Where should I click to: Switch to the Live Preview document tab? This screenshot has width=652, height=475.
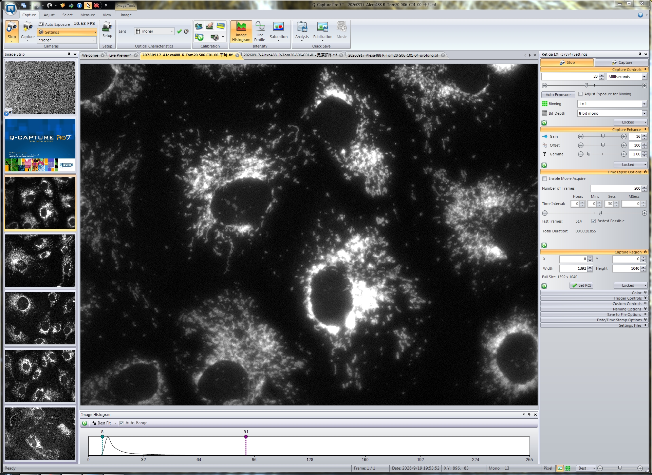(120, 55)
